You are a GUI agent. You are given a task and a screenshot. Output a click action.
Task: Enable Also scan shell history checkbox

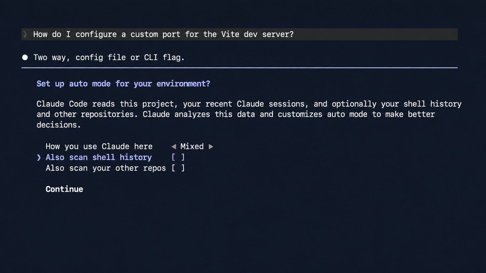pos(178,157)
